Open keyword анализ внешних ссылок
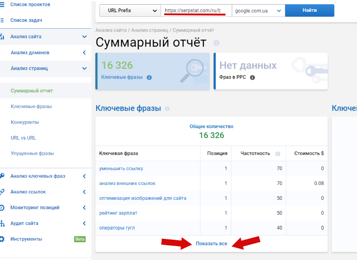Viewport: 357px width, 260px height. coord(127,184)
